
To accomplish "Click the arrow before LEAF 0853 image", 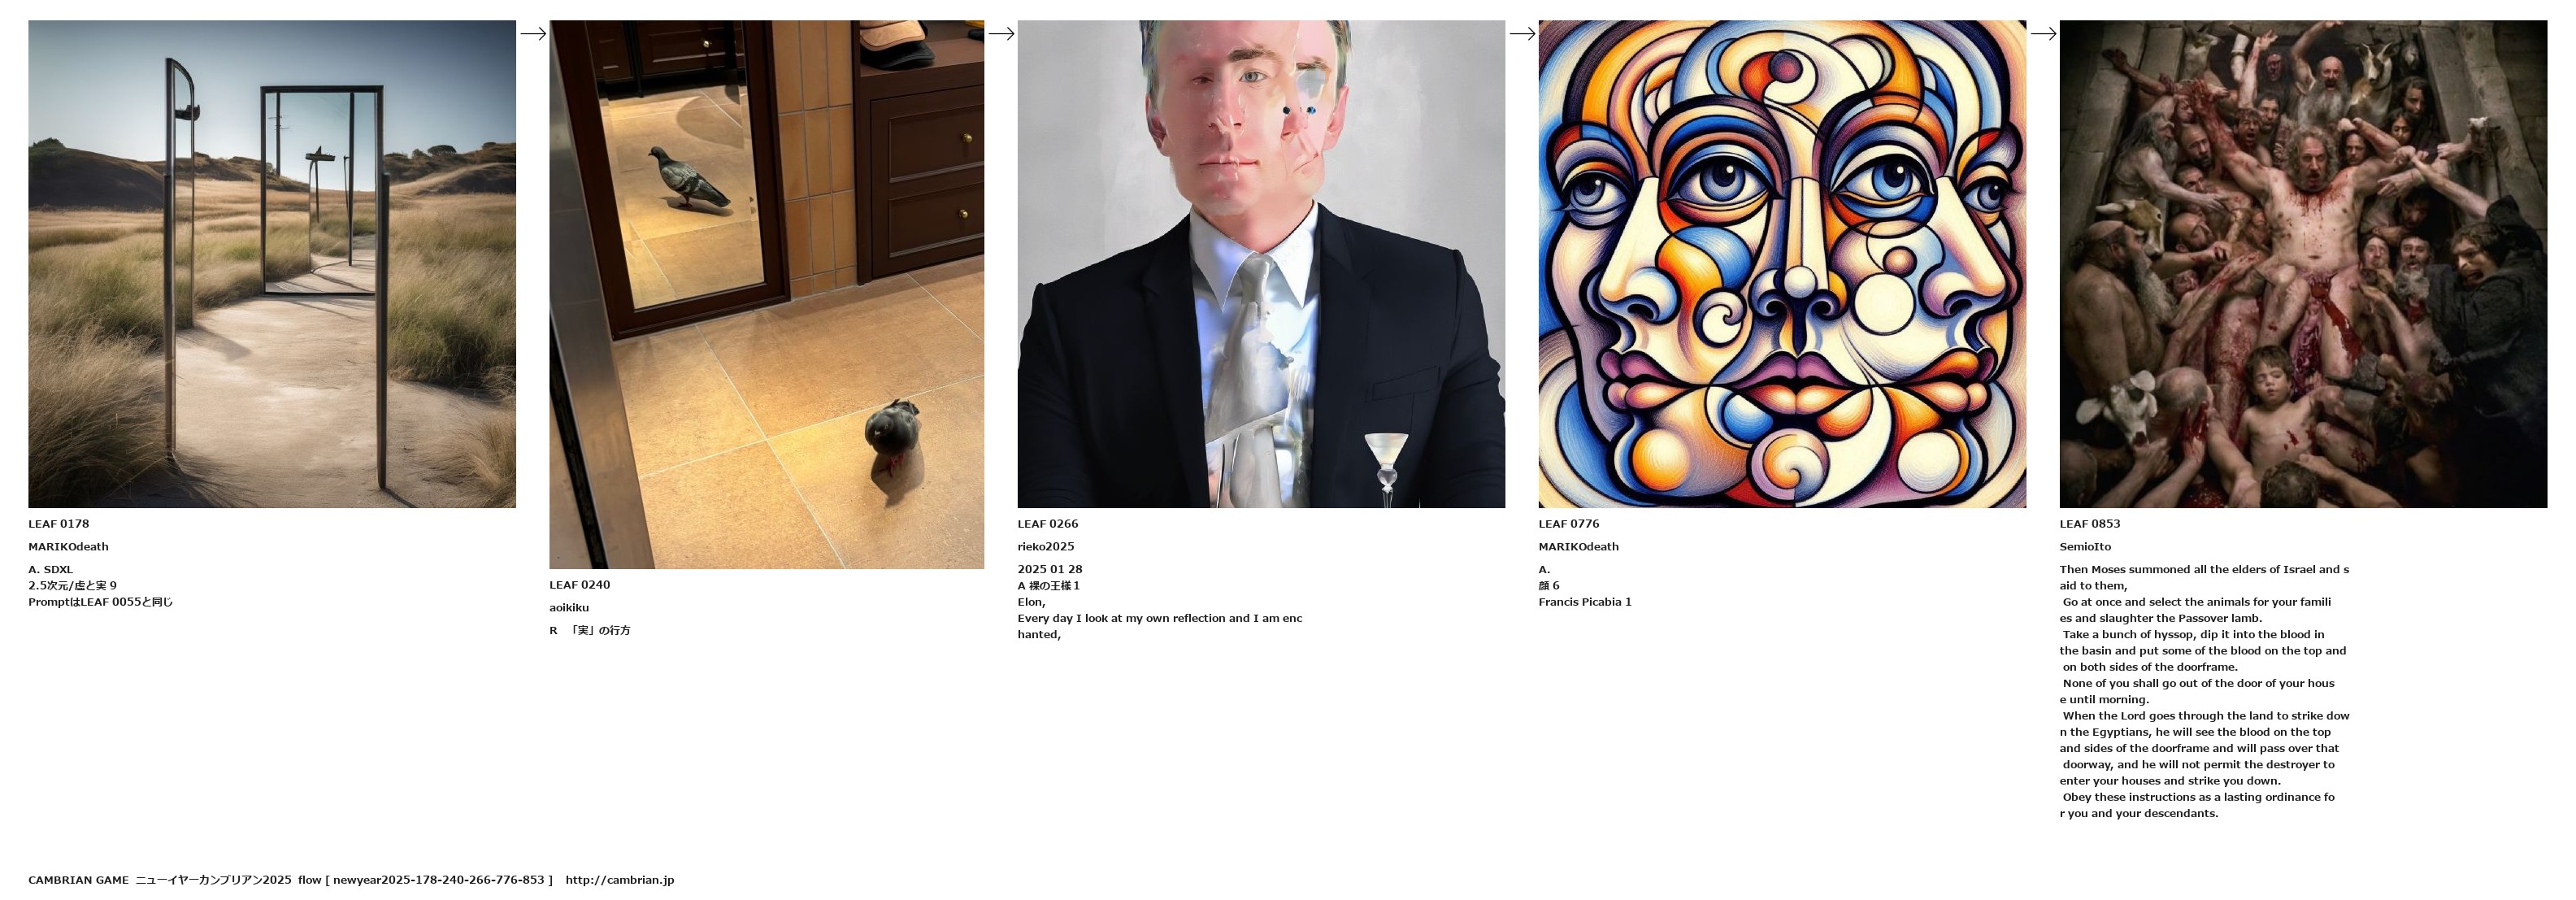I will 2043,34.
